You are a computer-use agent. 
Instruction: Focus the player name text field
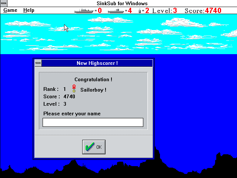pos(93,122)
